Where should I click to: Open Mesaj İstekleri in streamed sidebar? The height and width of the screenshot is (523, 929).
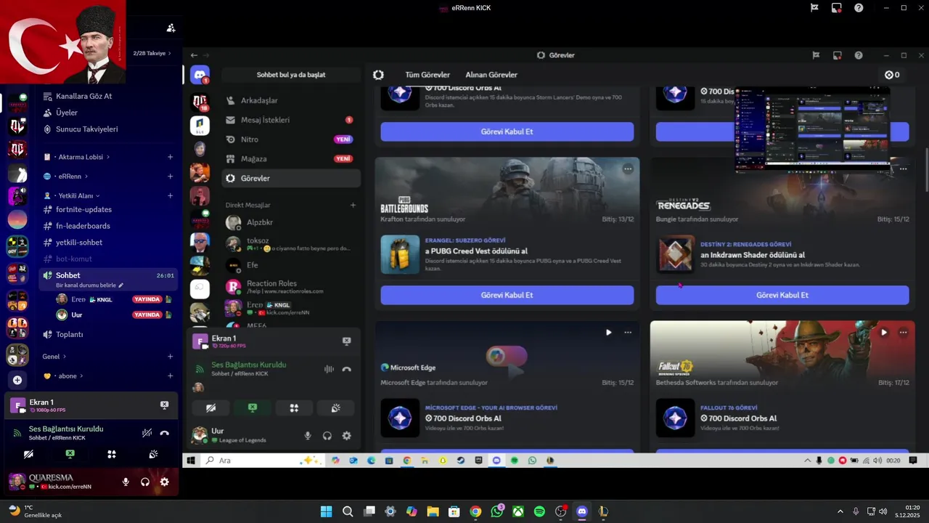291,120
